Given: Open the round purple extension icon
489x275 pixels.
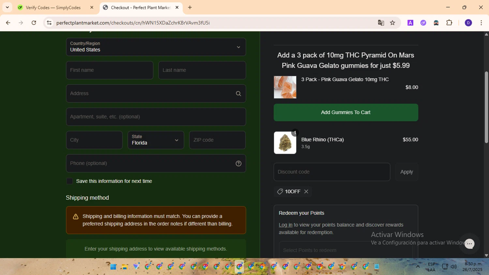Looking at the screenshot, I should click(x=423, y=23).
